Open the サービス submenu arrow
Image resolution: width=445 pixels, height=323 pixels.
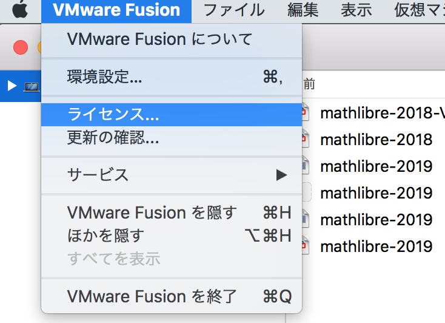click(x=281, y=175)
